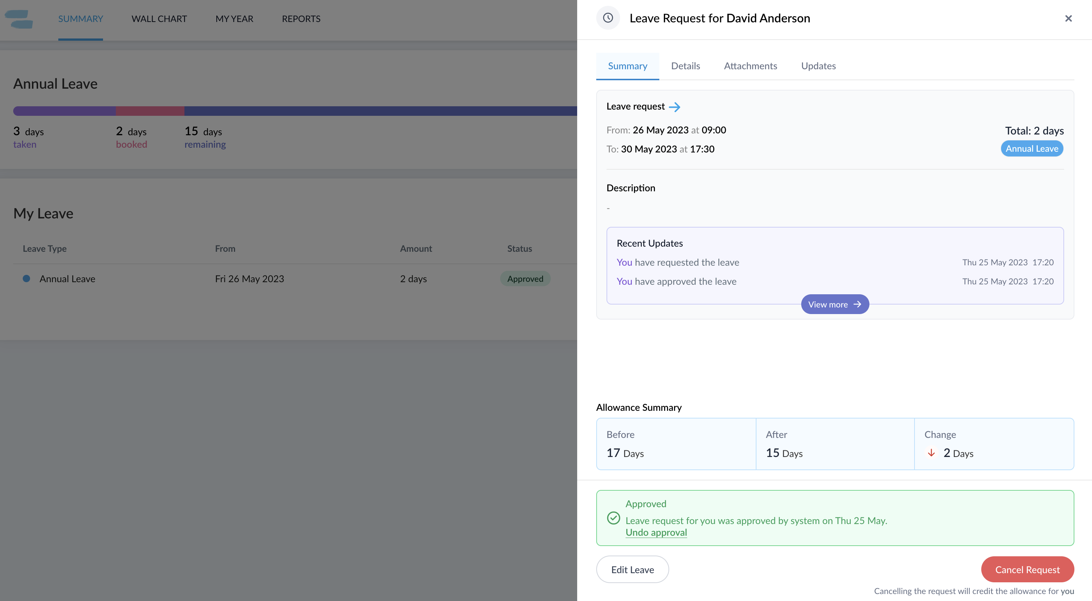This screenshot has height=601, width=1092.
Task: Click the Before '17 Days' allowance box
Action: tap(676, 444)
